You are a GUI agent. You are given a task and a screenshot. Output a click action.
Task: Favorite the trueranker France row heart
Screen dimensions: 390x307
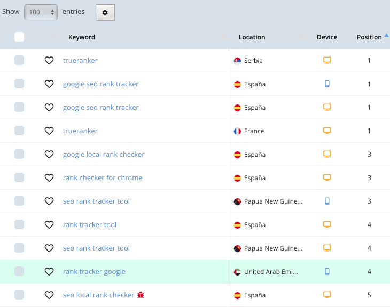point(49,131)
